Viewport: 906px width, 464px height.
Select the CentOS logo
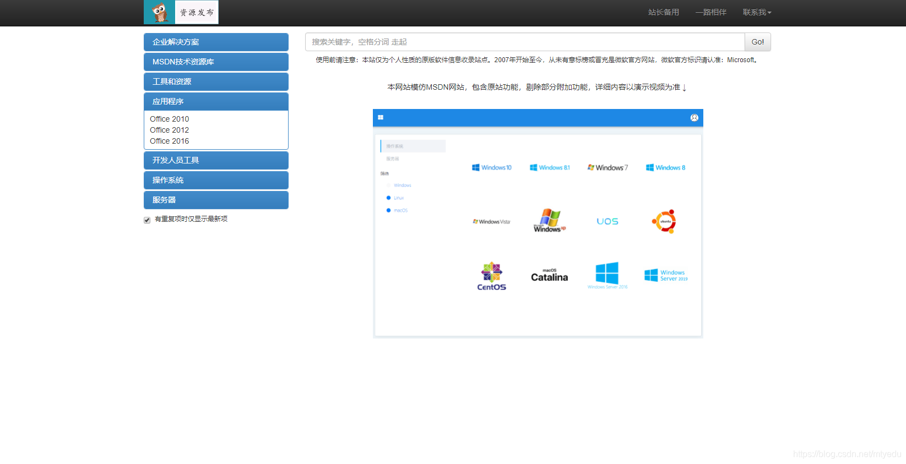(492, 276)
